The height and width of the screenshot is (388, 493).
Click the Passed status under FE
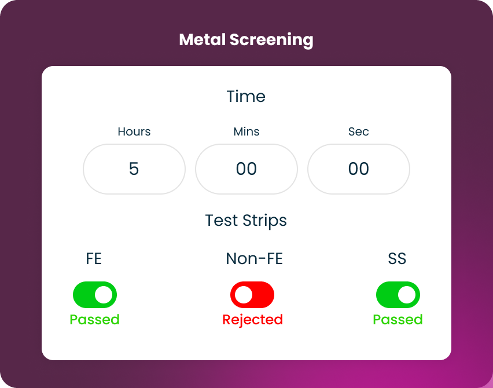95,320
